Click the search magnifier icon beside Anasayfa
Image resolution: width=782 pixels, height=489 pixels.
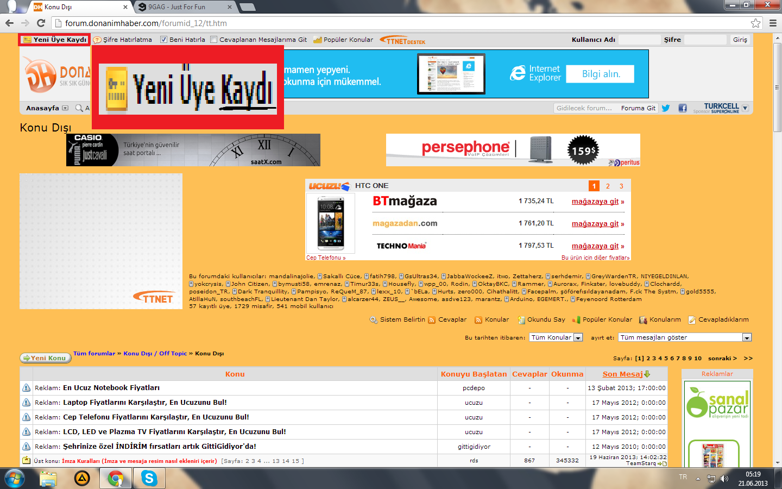79,108
